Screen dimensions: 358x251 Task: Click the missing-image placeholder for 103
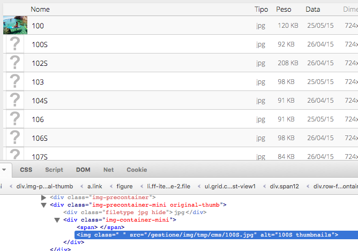(x=15, y=81)
